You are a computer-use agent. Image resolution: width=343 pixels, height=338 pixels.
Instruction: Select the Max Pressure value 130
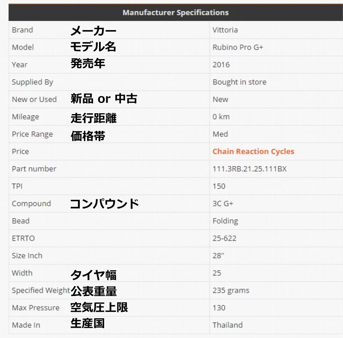pos(219,308)
